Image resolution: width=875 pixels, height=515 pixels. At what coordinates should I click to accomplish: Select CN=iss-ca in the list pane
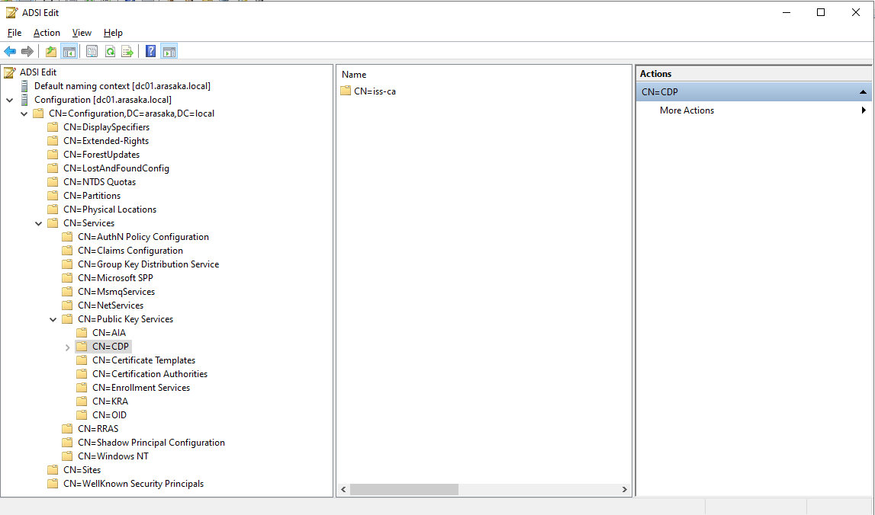click(374, 91)
